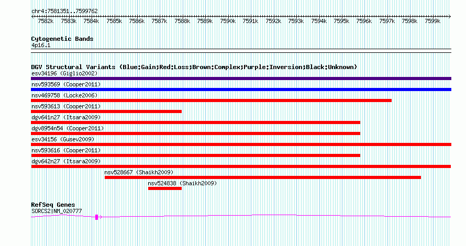Click the SORCS2 exon block in gene track
This screenshot has width=466, height=246.
click(x=96, y=217)
